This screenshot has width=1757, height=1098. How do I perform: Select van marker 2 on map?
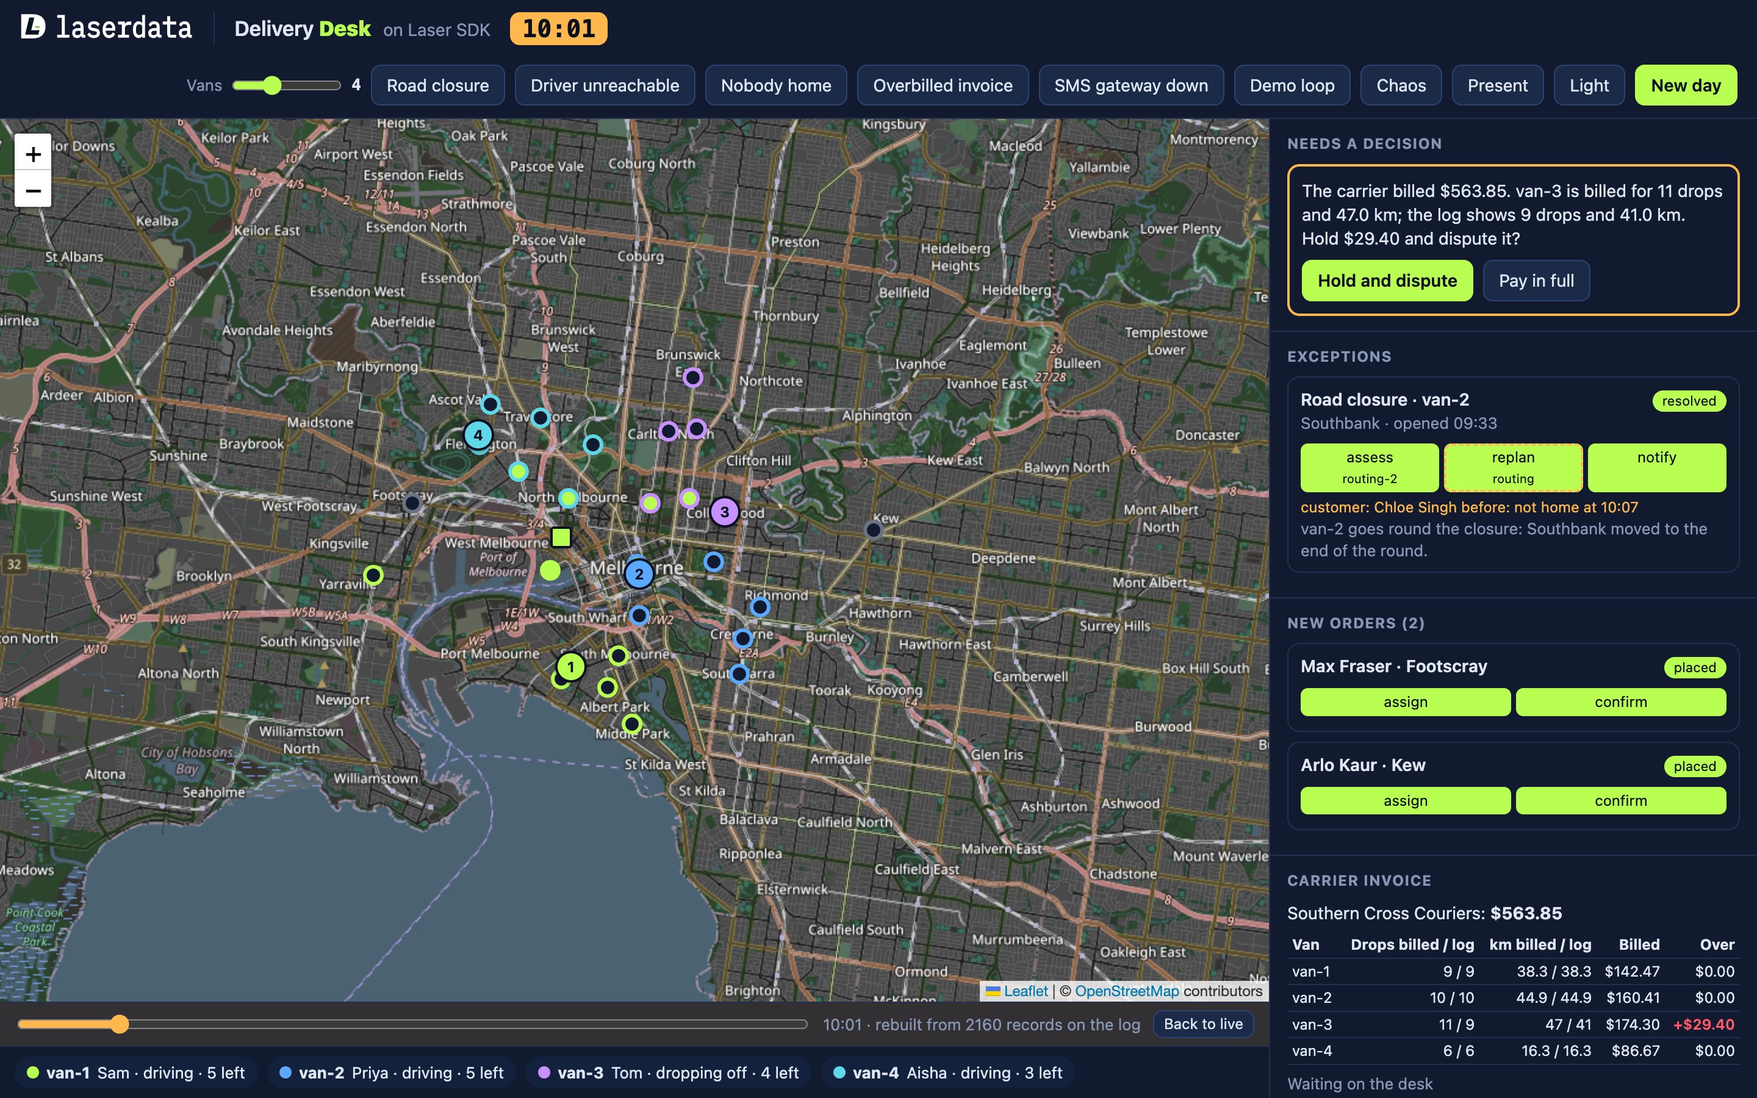tap(639, 573)
